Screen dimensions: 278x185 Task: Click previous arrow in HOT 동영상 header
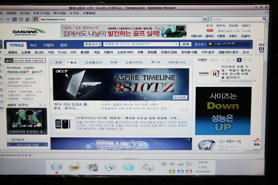point(40,105)
